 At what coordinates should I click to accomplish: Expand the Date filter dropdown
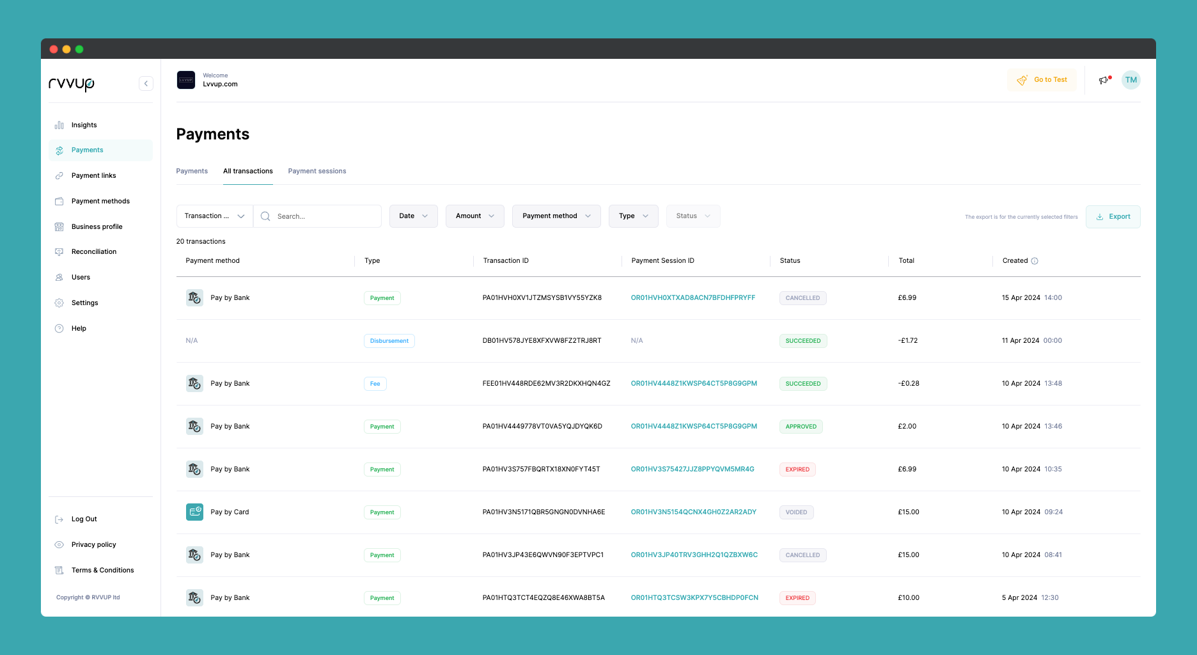[x=413, y=216]
